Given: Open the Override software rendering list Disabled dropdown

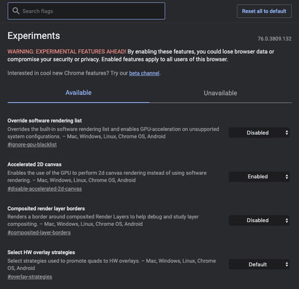Looking at the screenshot, I should [x=260, y=133].
